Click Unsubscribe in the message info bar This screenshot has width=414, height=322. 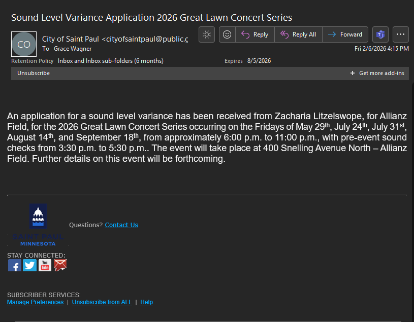click(34, 73)
